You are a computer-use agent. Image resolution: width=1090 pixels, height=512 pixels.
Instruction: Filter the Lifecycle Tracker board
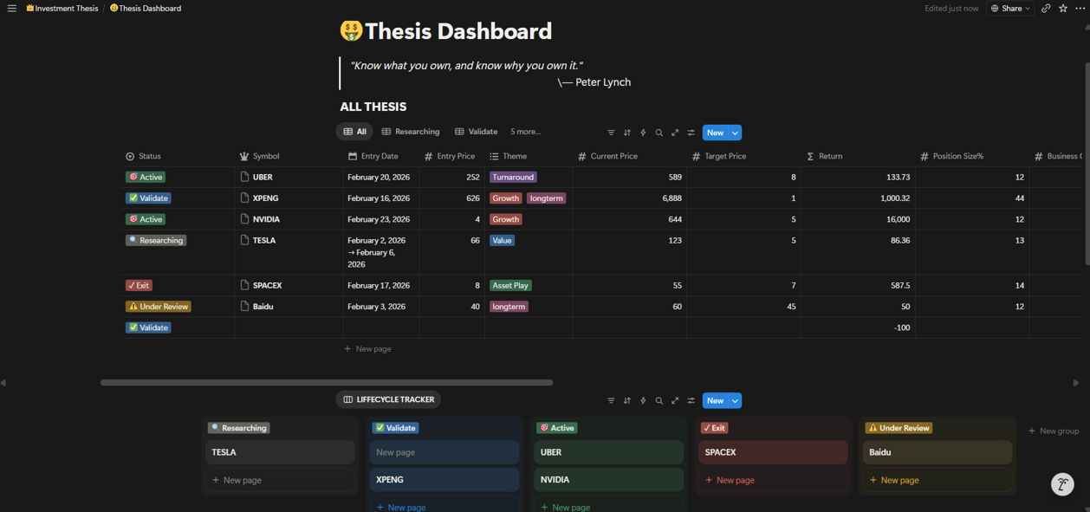click(x=611, y=400)
